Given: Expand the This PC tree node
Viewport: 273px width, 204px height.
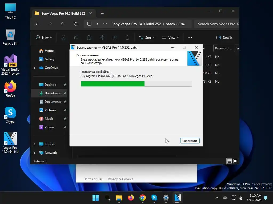Looking at the screenshot, I should [34, 144].
